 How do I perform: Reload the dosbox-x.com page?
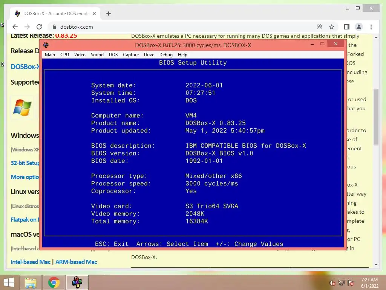tap(39, 27)
